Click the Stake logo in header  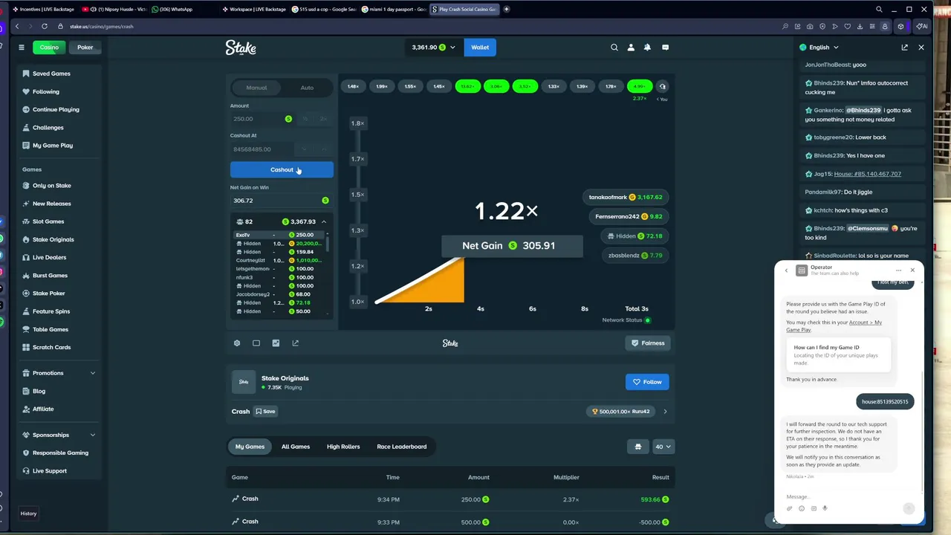[x=241, y=48]
